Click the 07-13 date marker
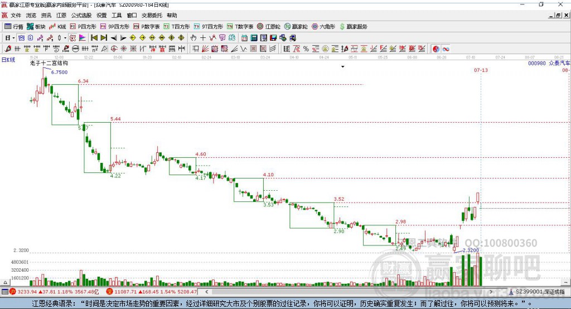This screenshot has width=571, height=309. [x=481, y=70]
